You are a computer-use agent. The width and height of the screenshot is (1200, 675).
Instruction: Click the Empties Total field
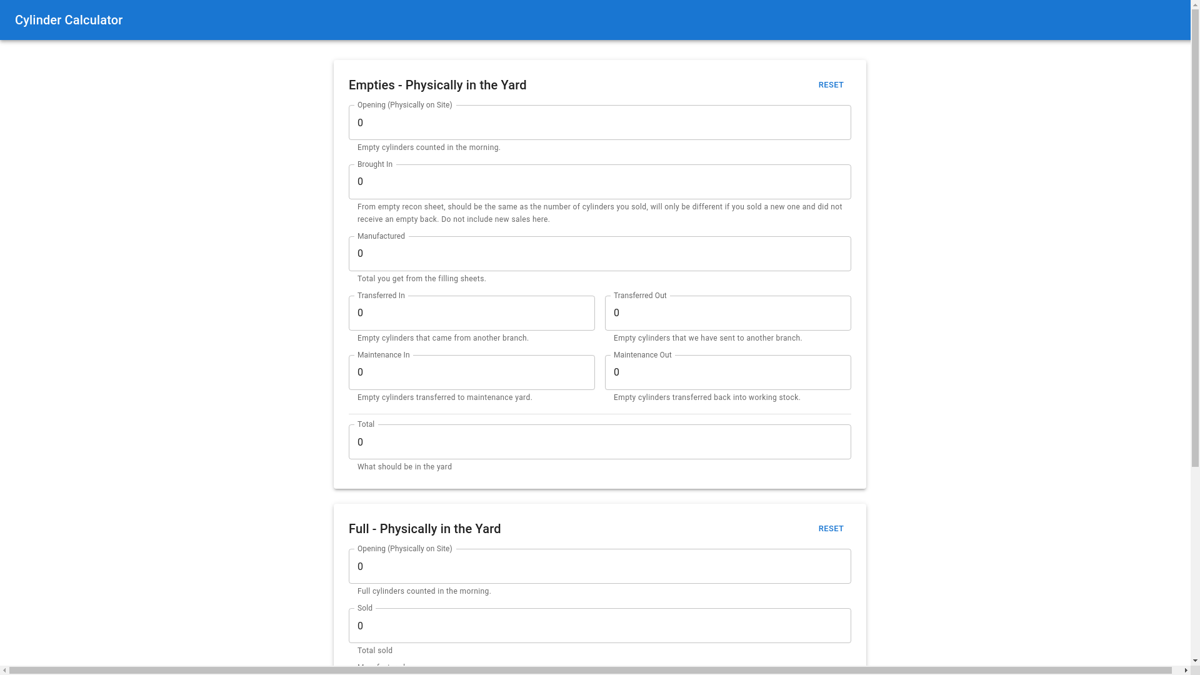click(x=599, y=442)
